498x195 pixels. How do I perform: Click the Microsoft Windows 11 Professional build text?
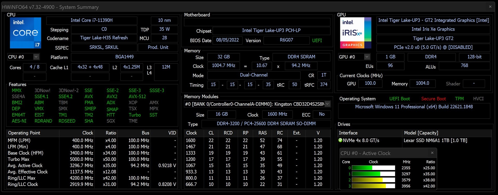(414, 107)
